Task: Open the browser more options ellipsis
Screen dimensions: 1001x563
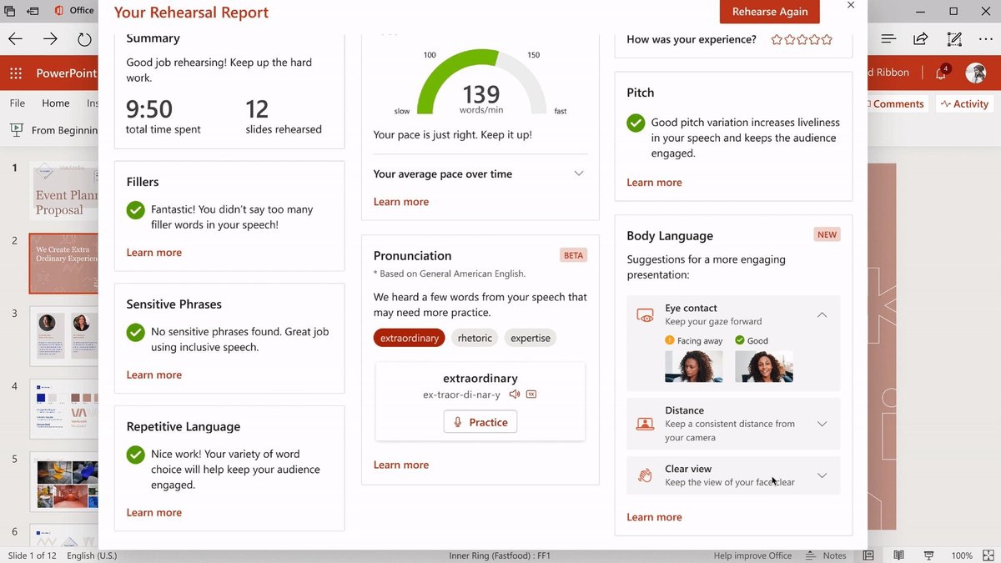Action: (x=987, y=39)
